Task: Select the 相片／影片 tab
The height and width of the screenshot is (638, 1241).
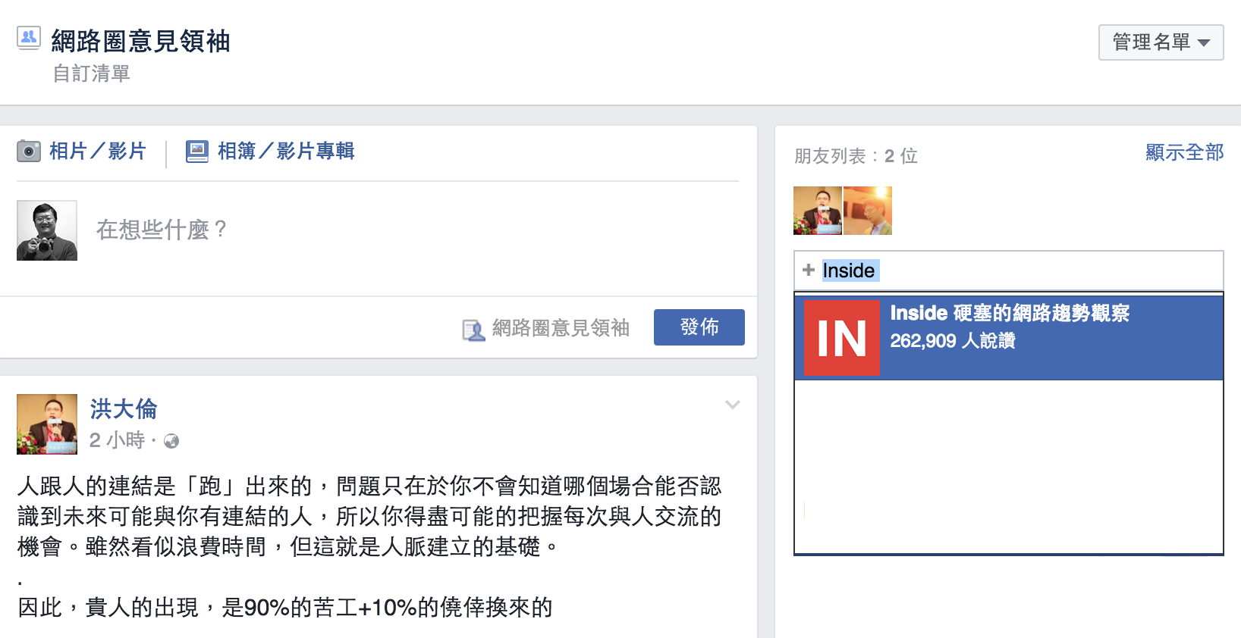Action: click(x=81, y=152)
